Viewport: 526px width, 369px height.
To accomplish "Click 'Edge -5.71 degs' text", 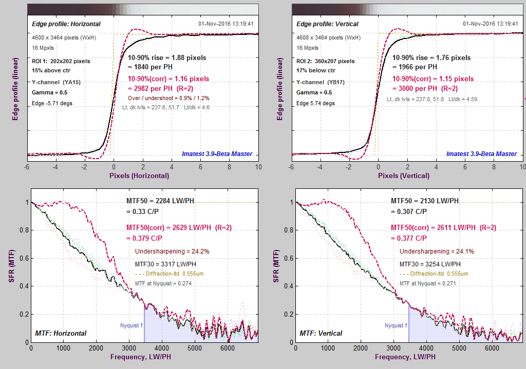I will pyautogui.click(x=52, y=103).
